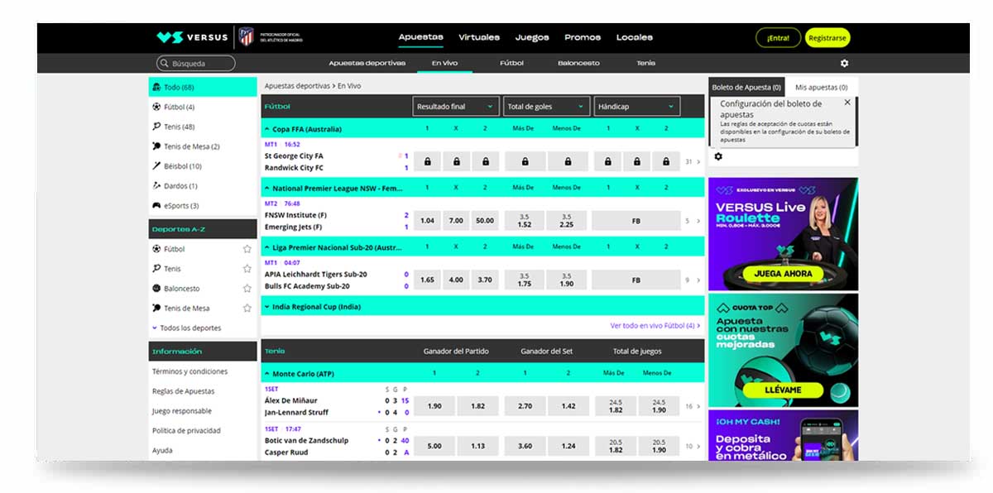This screenshot has width=993, height=493.
Task: Open the Virtuales main menu item
Action: pos(479,37)
